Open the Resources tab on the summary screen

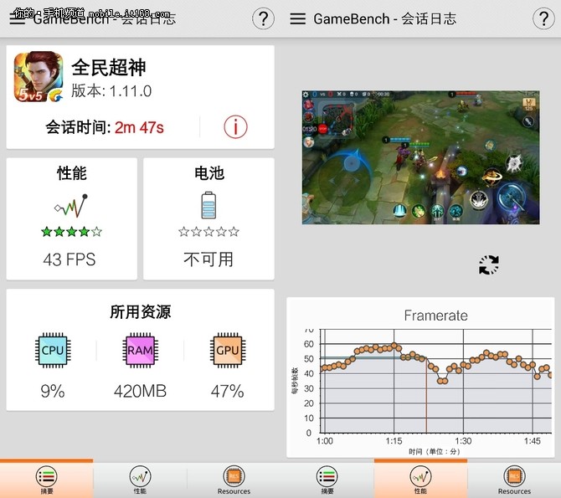[x=234, y=480]
